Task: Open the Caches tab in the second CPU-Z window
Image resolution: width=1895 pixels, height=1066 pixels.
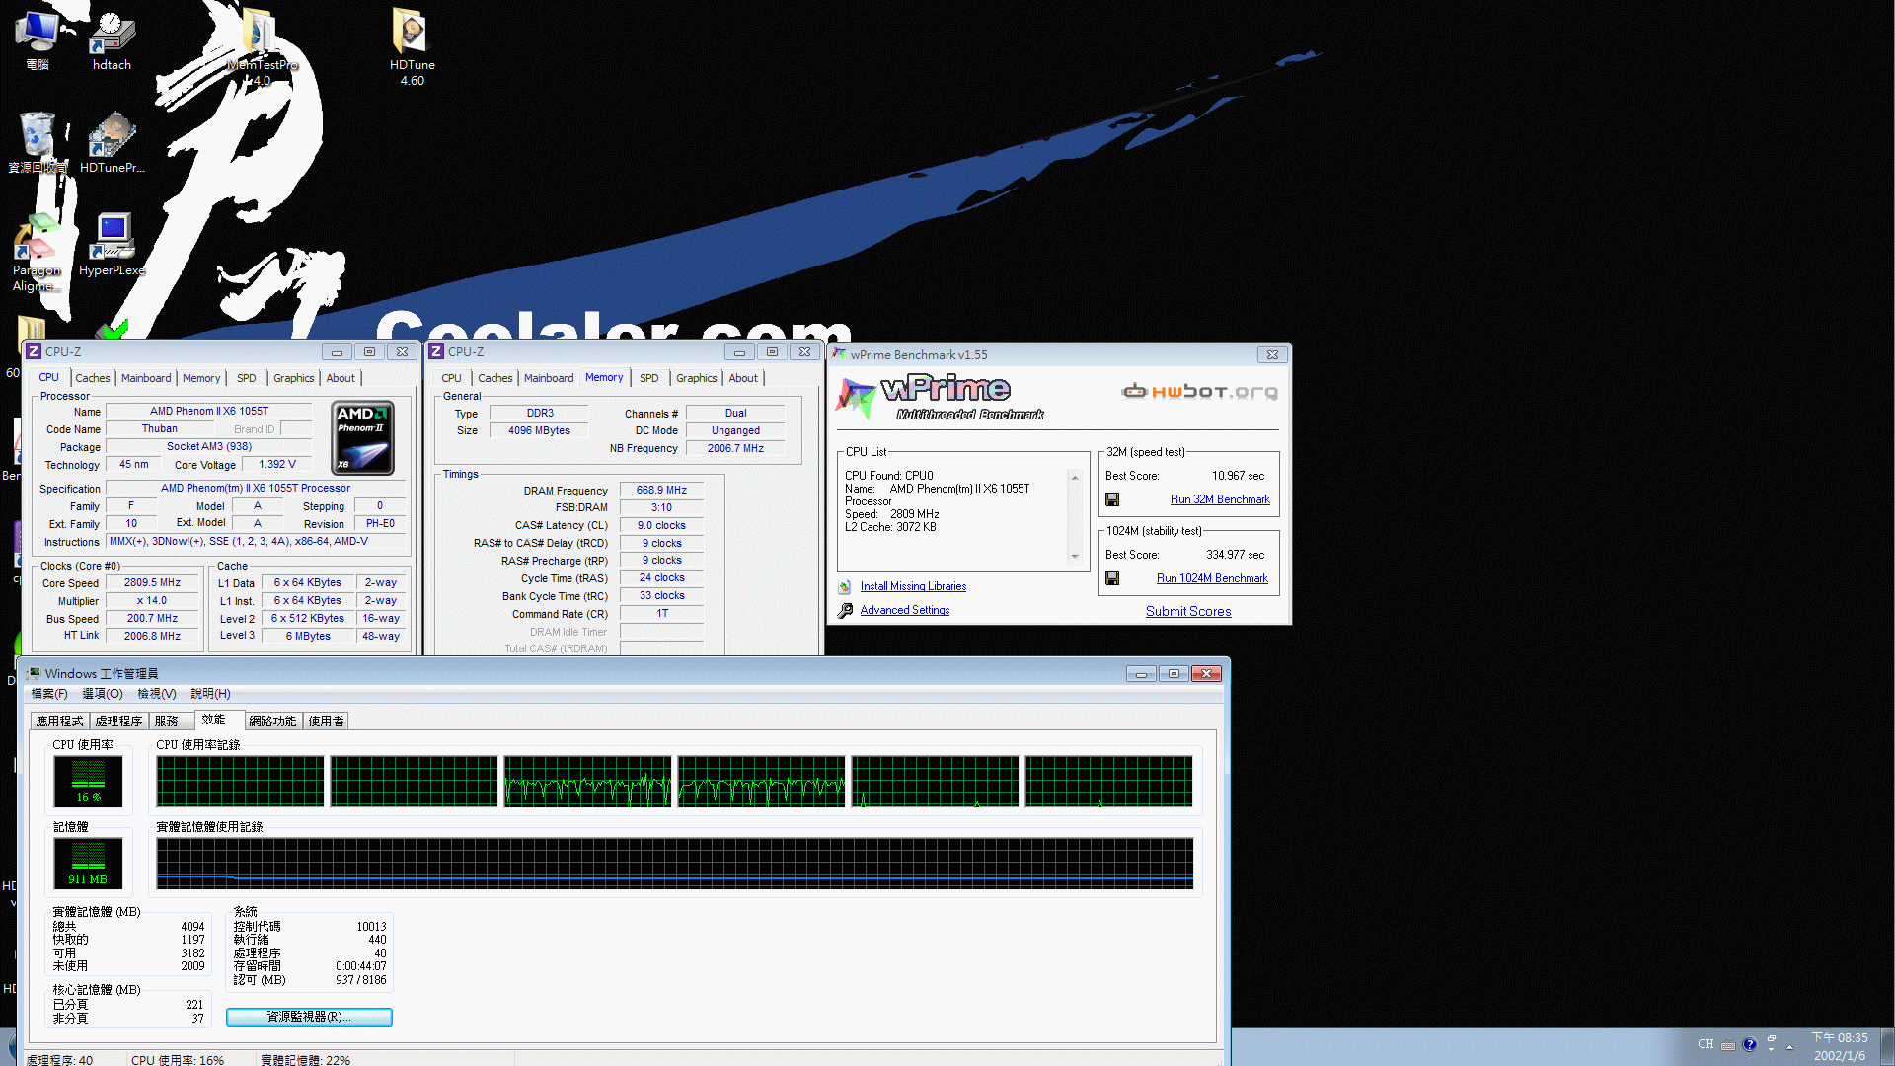Action: (495, 378)
